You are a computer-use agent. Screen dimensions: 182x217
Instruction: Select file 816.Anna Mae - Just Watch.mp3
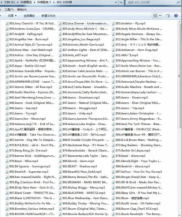pos(29,50)
